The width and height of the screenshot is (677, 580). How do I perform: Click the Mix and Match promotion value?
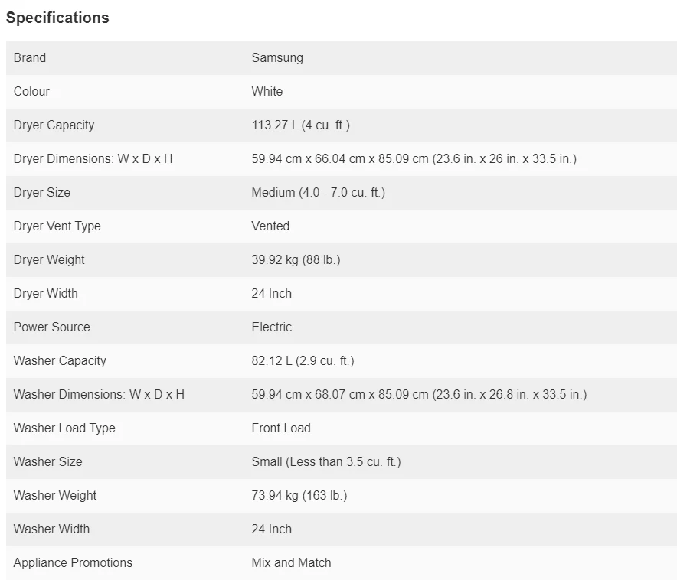(x=291, y=562)
